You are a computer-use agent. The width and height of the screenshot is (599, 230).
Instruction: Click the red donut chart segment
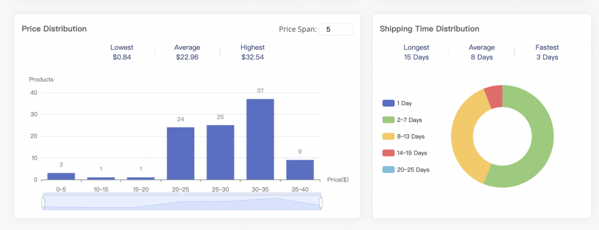[494, 97]
